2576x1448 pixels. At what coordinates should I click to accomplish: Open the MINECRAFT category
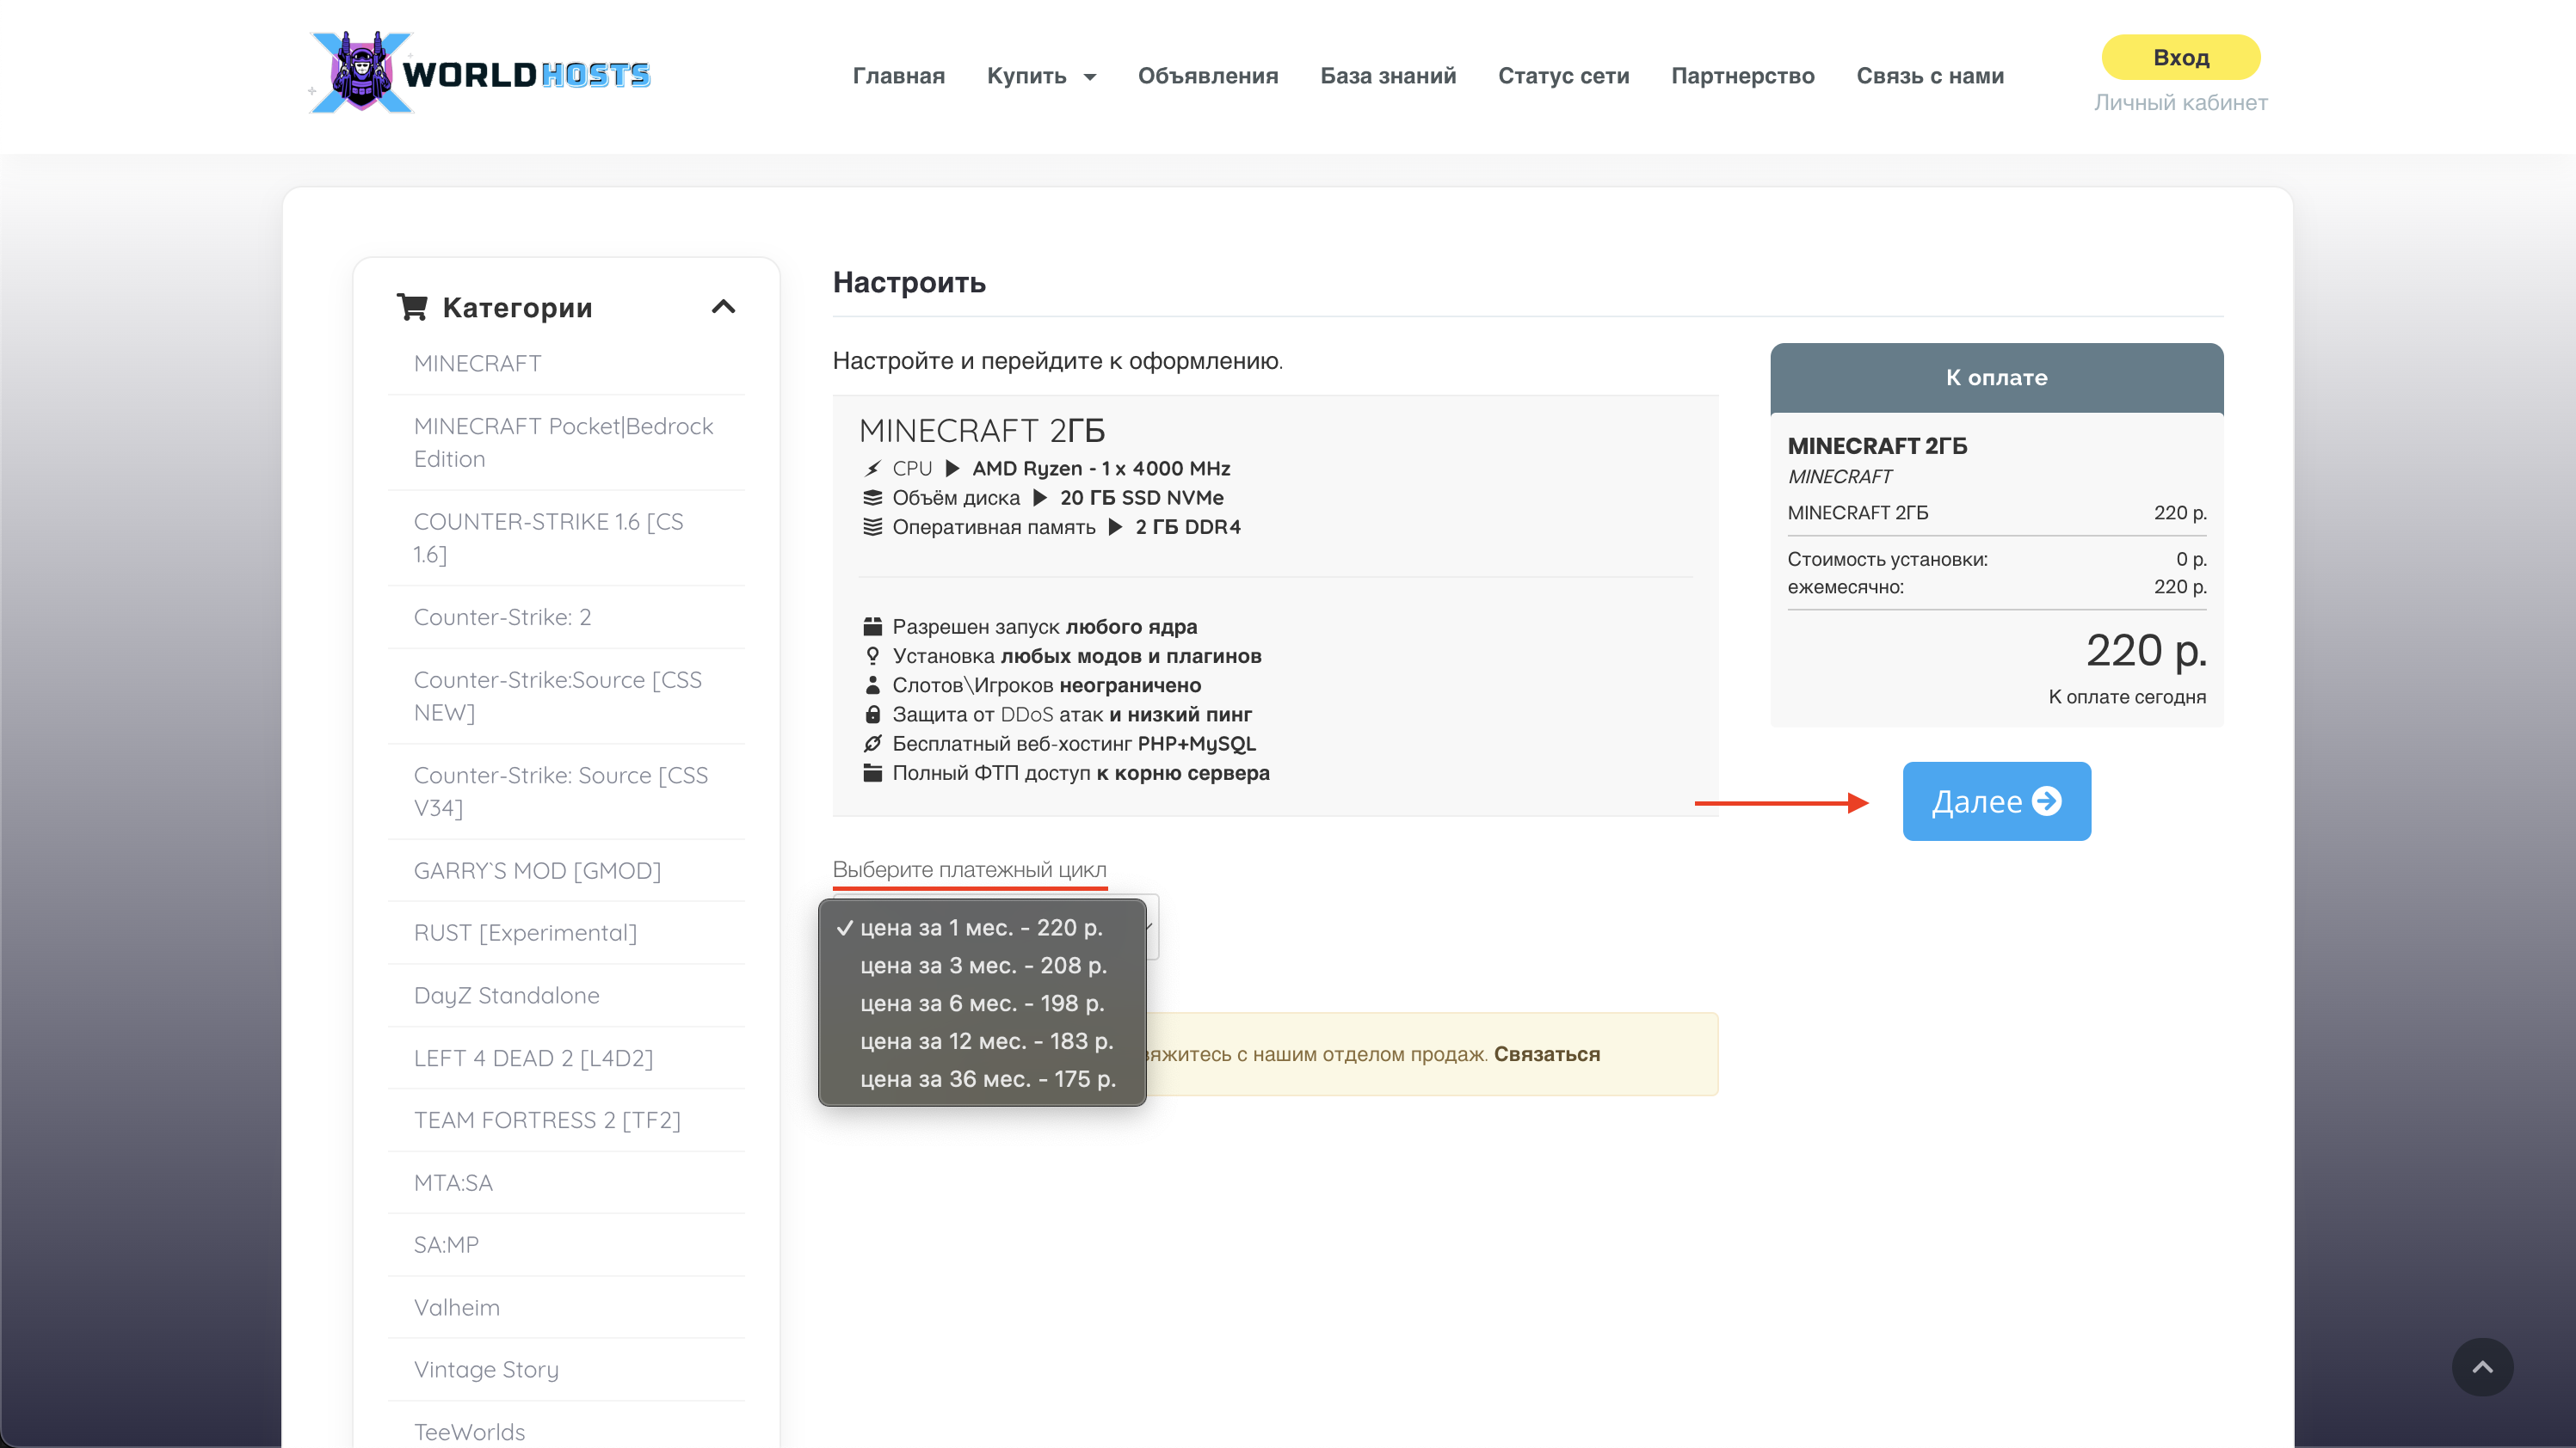[477, 363]
